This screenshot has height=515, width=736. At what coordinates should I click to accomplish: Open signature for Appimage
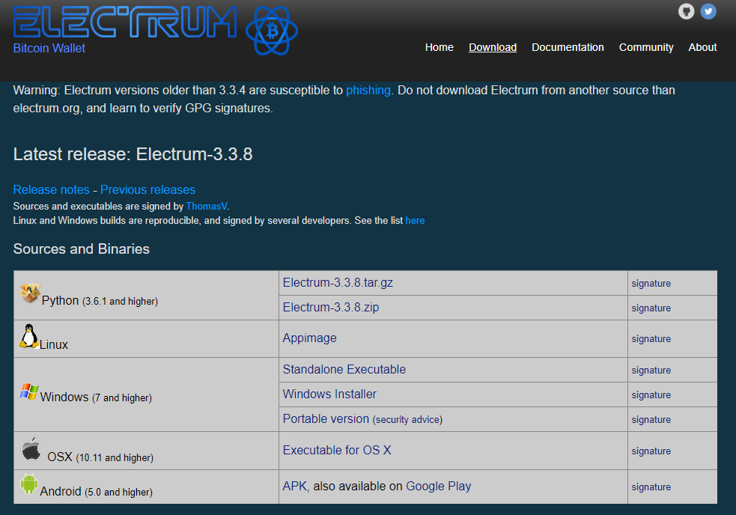[651, 339]
